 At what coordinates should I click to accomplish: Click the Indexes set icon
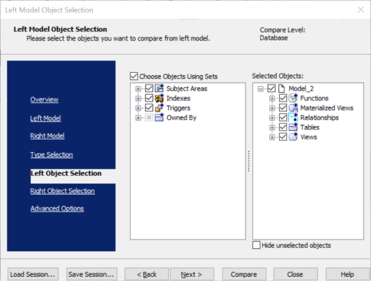[159, 98]
